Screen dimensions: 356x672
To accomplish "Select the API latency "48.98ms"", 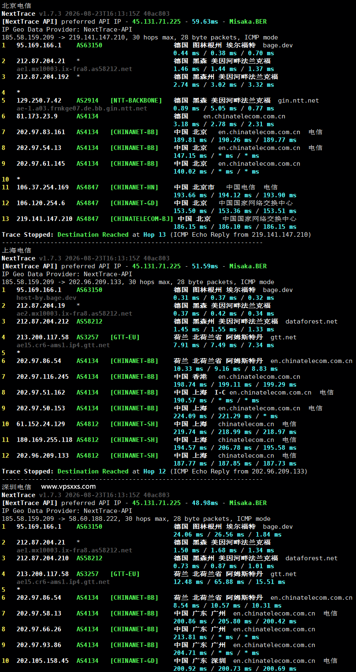I will coord(205,503).
